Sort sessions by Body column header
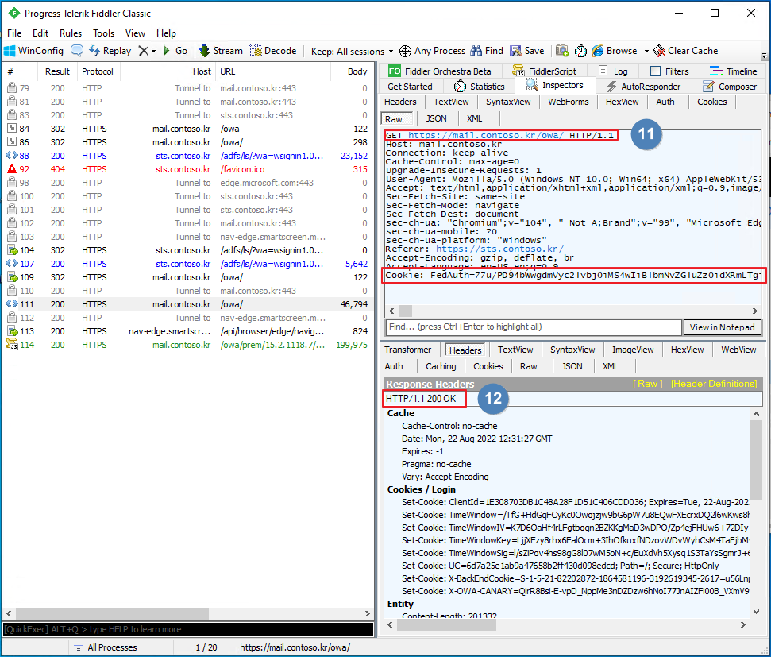 click(351, 71)
